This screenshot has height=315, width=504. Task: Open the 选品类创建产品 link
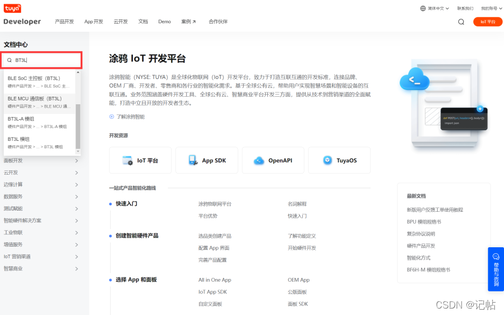coord(215,236)
